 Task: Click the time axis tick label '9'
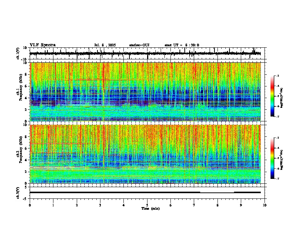click(241, 205)
